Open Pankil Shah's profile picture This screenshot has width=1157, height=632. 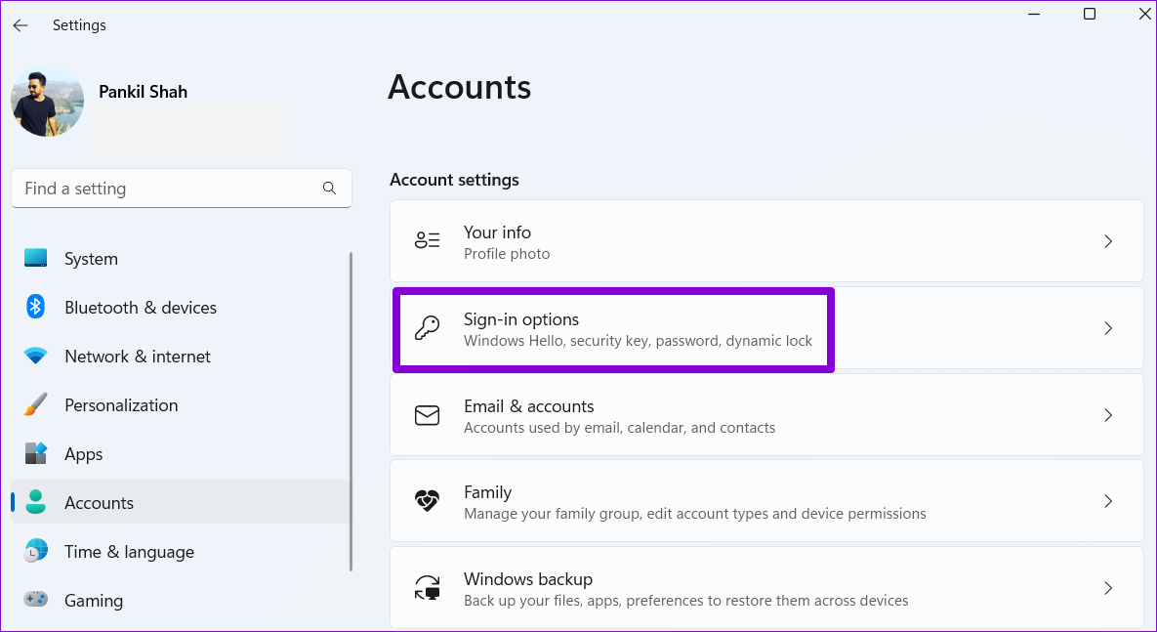47,102
